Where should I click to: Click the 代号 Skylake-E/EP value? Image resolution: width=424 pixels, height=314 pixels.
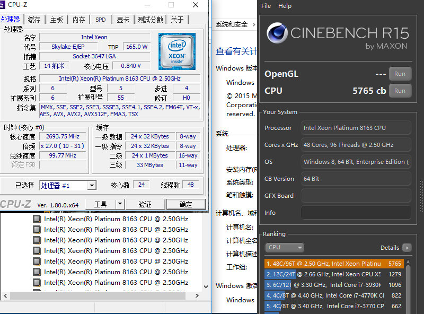pos(68,47)
